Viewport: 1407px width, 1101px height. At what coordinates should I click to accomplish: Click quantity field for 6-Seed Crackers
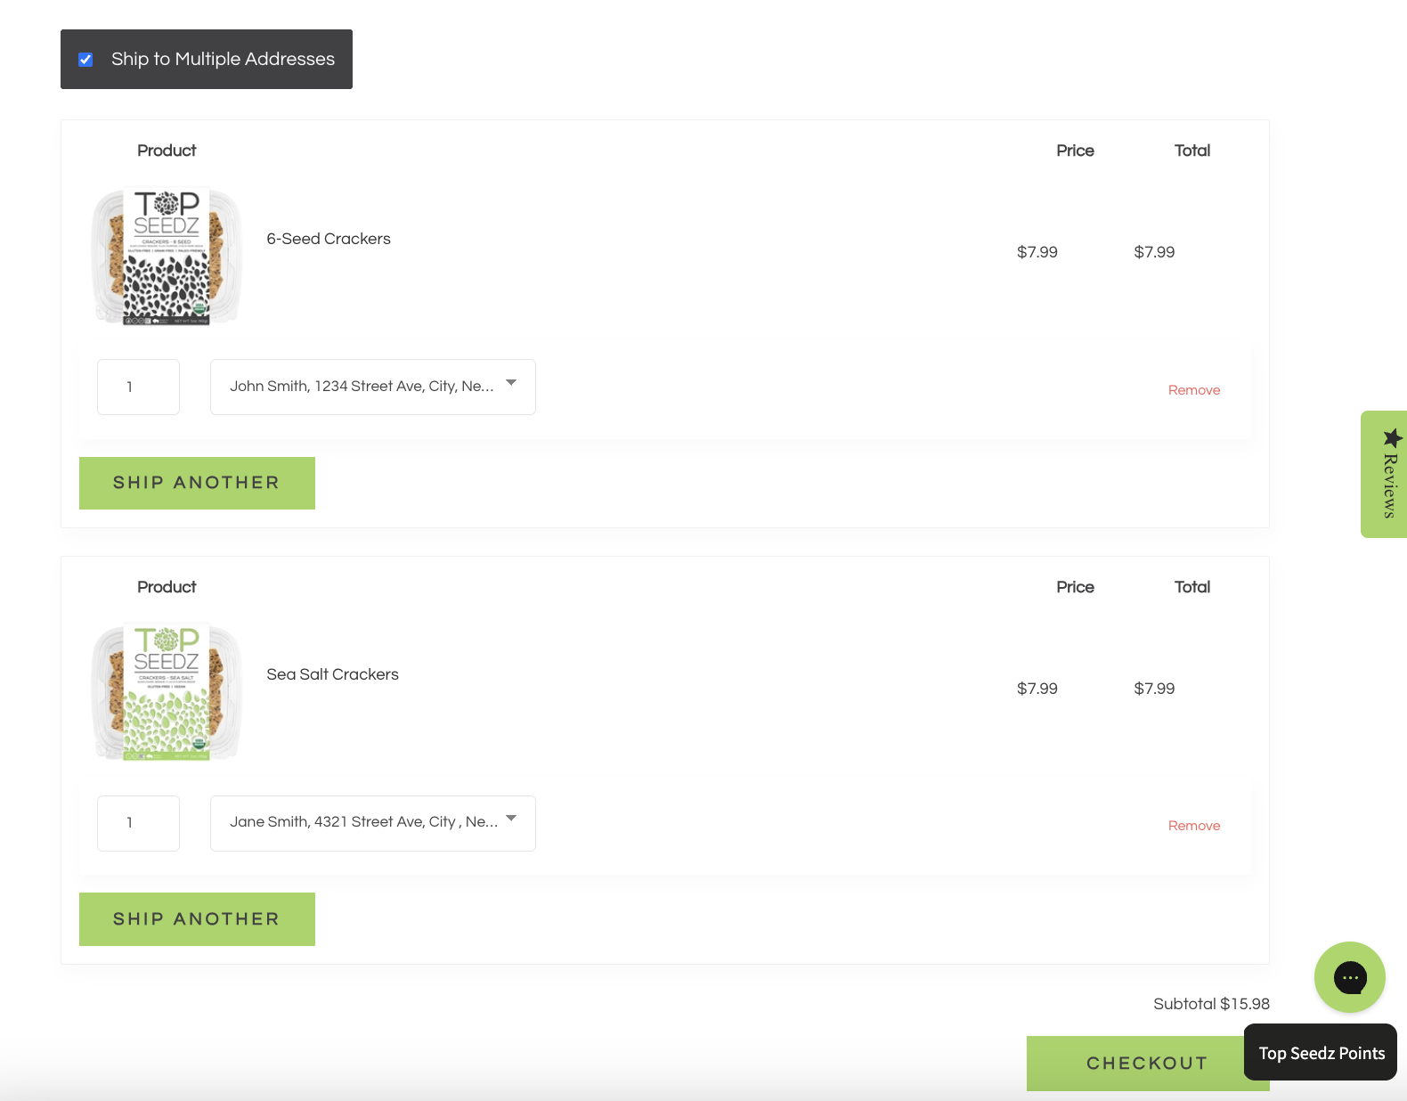pyautogui.click(x=138, y=387)
